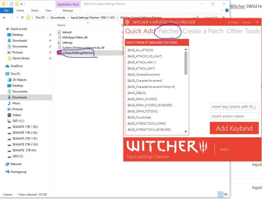This screenshot has width=262, height=199.
Task: Expand the Homegroup tree node
Action: 3,172
